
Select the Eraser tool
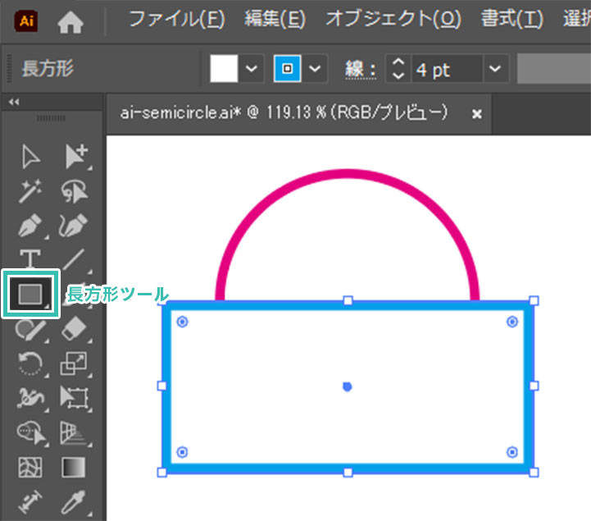(74, 328)
